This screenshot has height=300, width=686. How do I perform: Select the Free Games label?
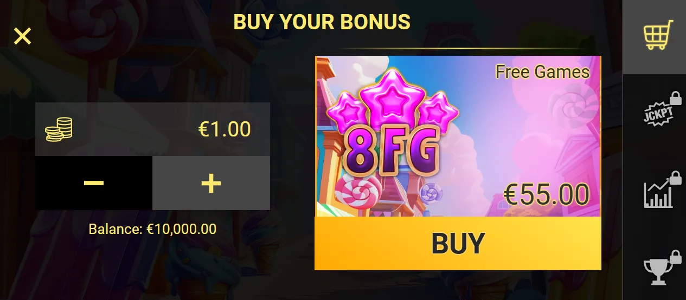pos(542,73)
